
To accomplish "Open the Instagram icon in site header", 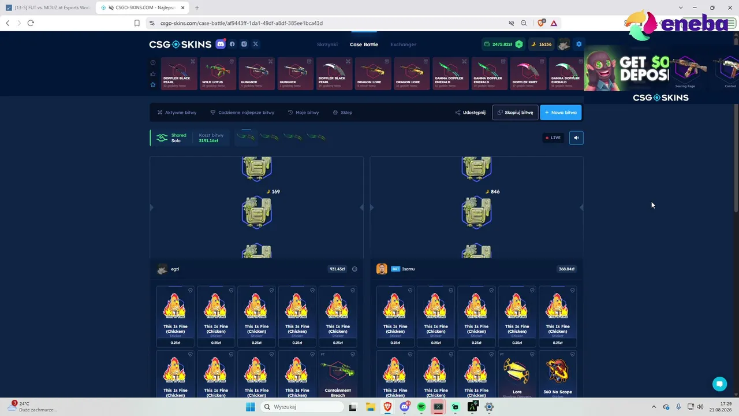I will click(x=244, y=44).
